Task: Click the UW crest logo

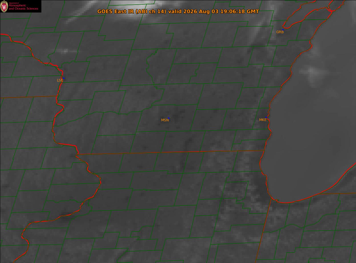Action: pyautogui.click(x=4, y=6)
